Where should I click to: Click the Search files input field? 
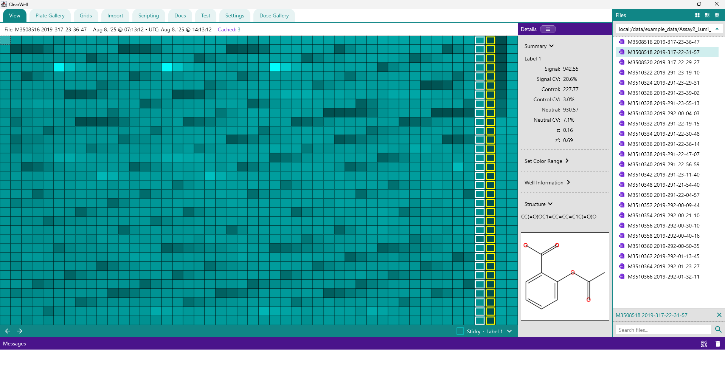[x=663, y=330]
